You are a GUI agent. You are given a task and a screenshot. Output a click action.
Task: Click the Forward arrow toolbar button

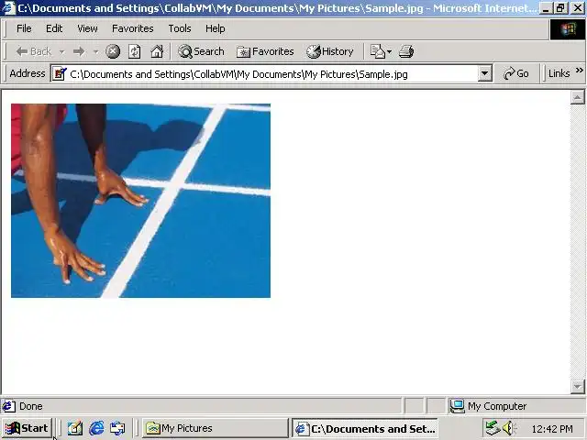pos(79,51)
